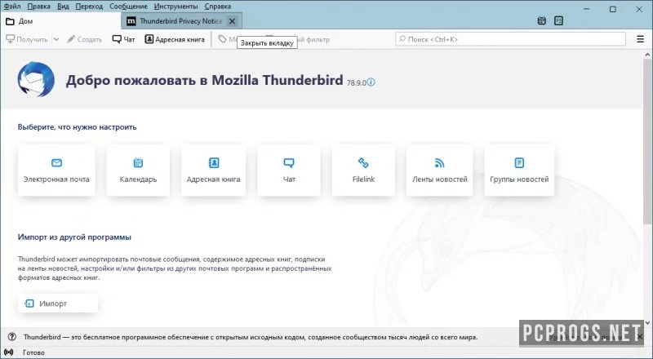Viewport: 653px width, 359px height.
Task: Click the Готово status text
Action: pos(33,352)
